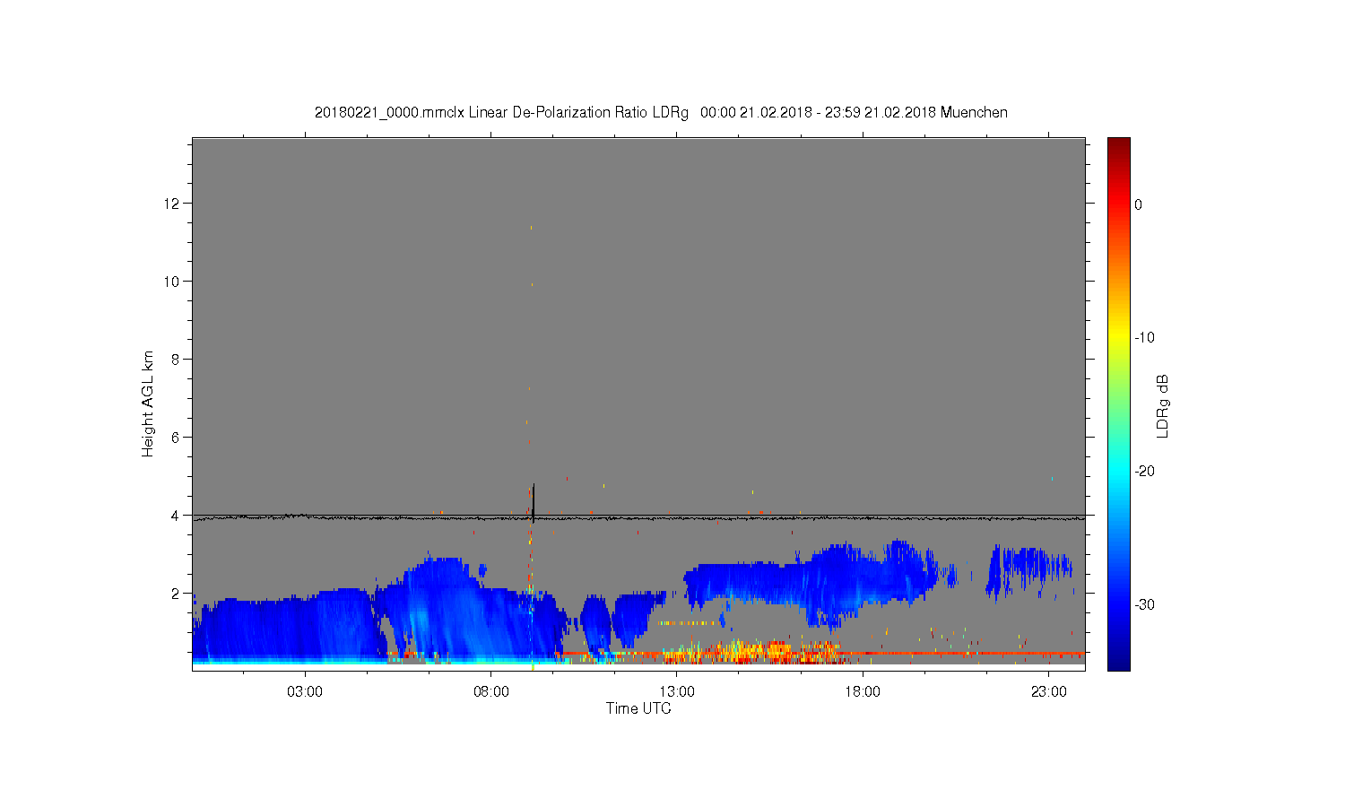Click the height tick label 6

click(176, 438)
